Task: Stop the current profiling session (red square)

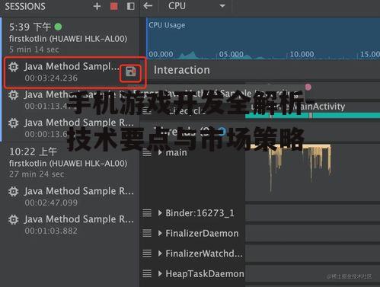Action: [x=113, y=6]
